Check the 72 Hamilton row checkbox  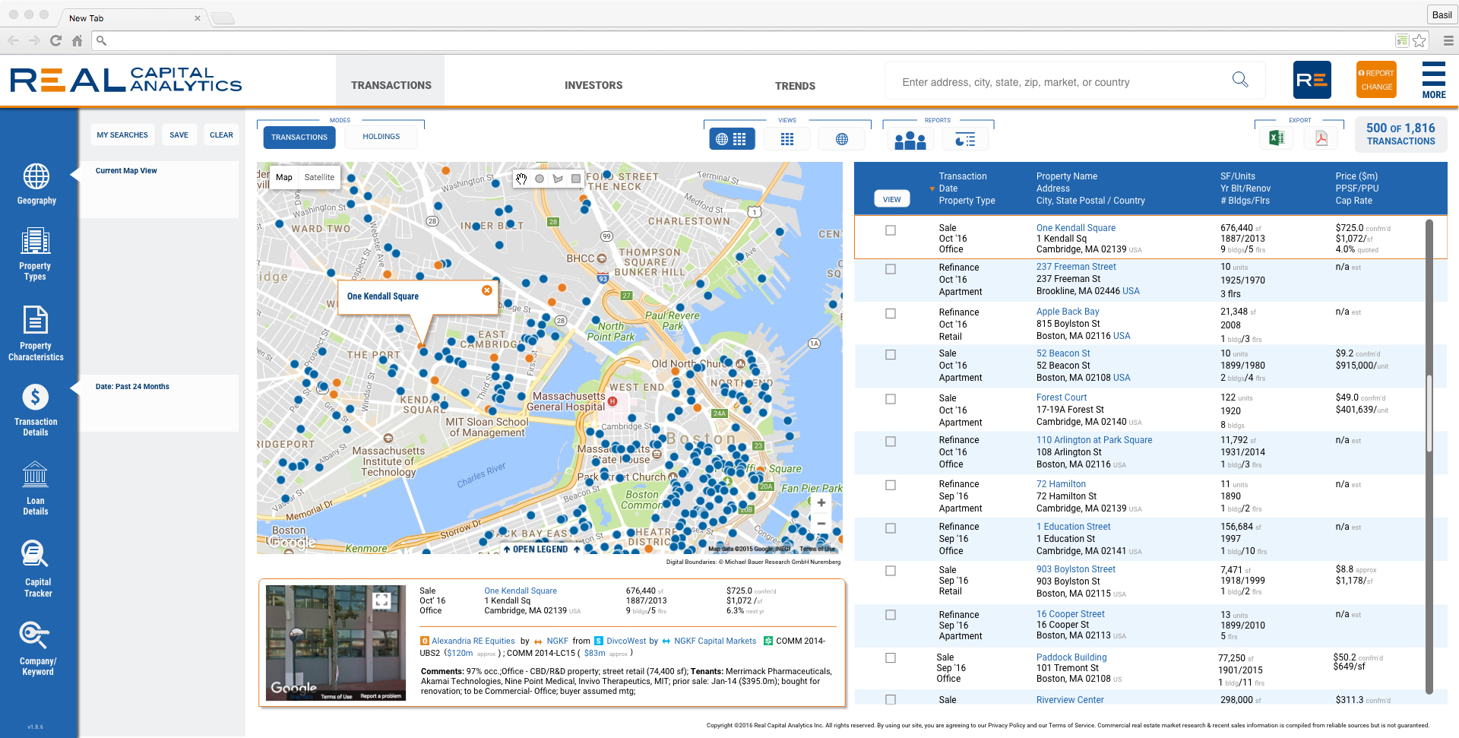point(891,485)
